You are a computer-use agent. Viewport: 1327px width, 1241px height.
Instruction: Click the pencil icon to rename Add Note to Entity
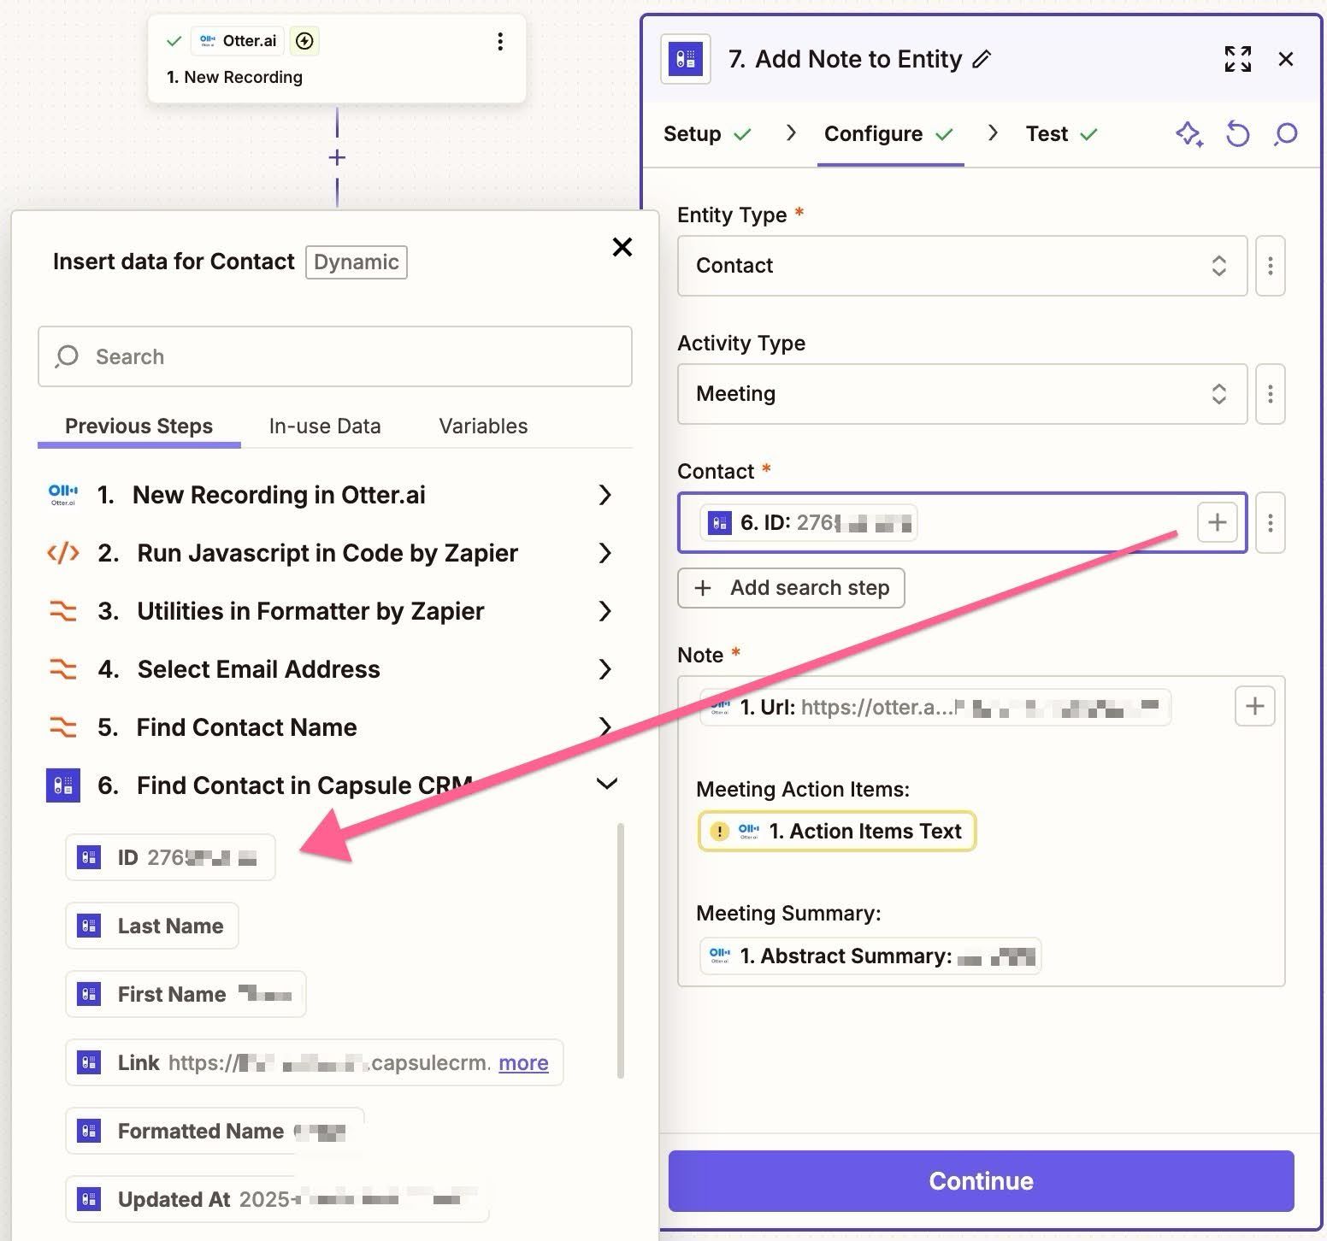click(982, 59)
